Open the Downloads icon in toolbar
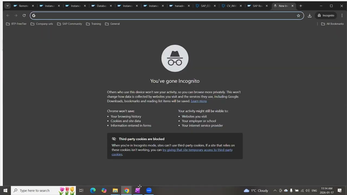The width and height of the screenshot is (347, 195). [310, 15]
